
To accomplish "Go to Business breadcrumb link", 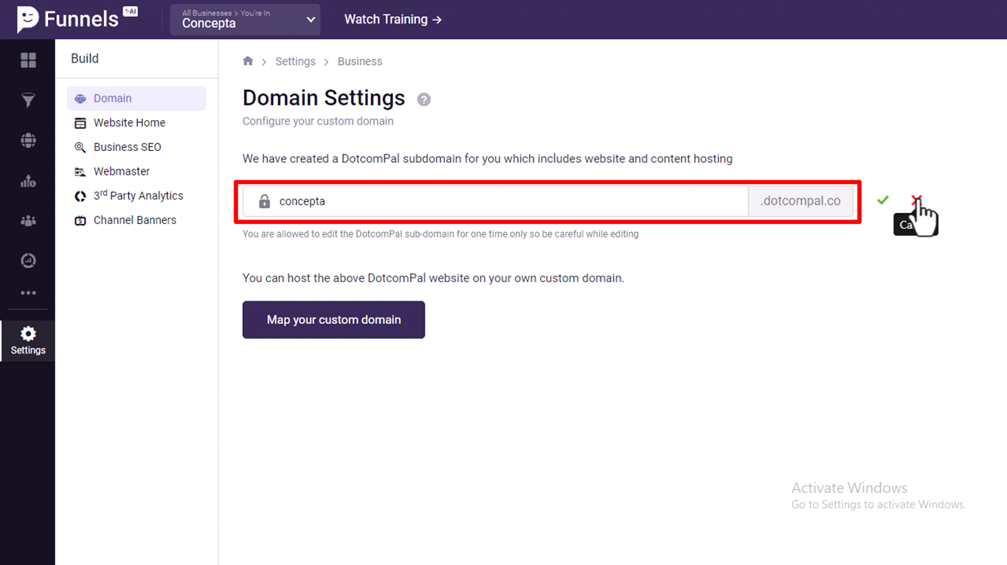I will click(x=360, y=61).
